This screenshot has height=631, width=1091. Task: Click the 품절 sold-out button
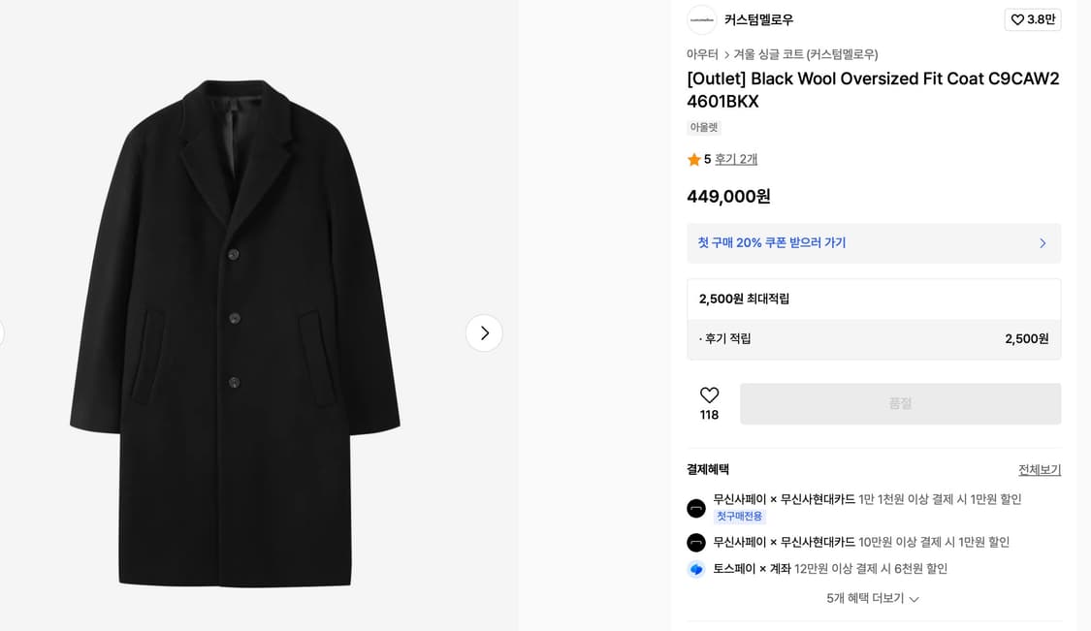click(900, 403)
